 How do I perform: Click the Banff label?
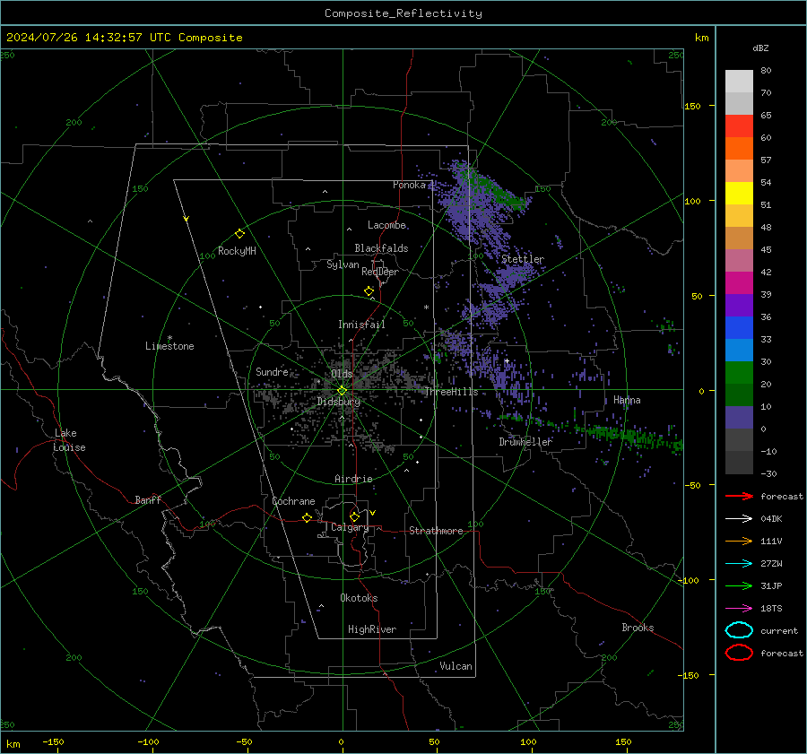click(148, 500)
